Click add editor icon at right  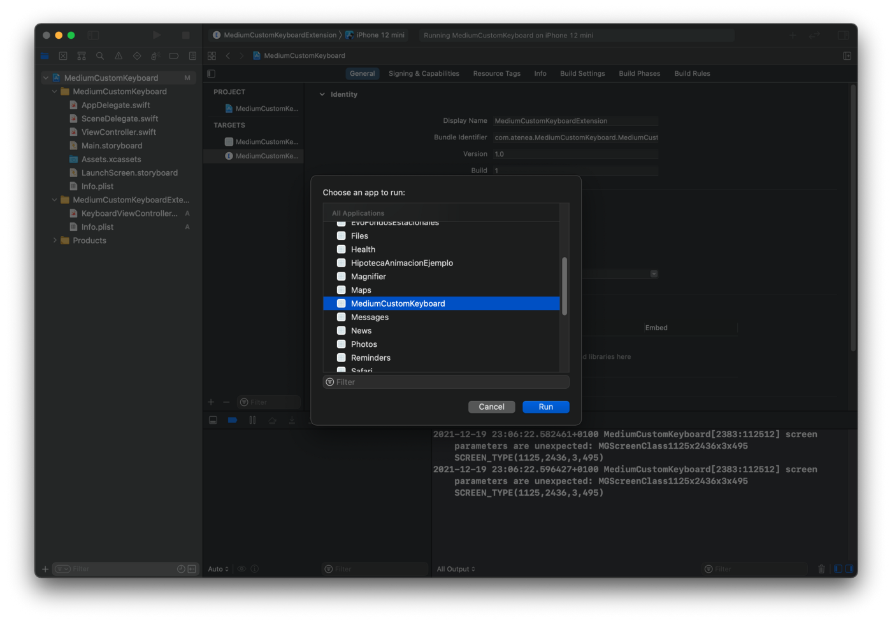click(x=847, y=56)
